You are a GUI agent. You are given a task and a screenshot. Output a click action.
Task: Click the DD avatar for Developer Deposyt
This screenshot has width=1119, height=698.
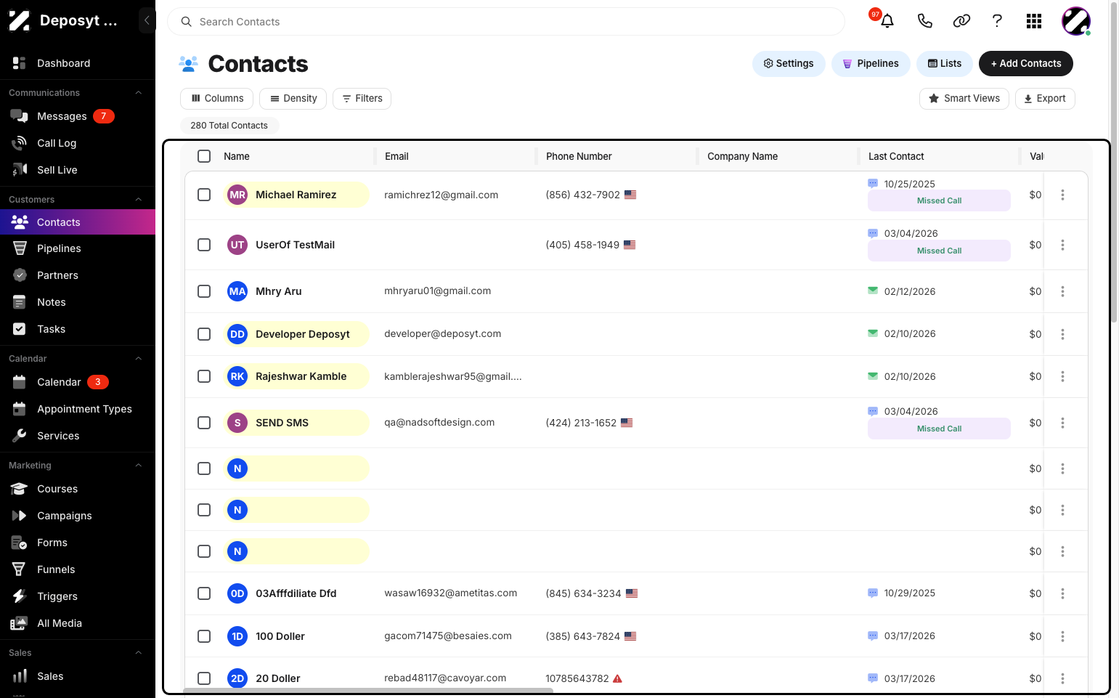237,334
